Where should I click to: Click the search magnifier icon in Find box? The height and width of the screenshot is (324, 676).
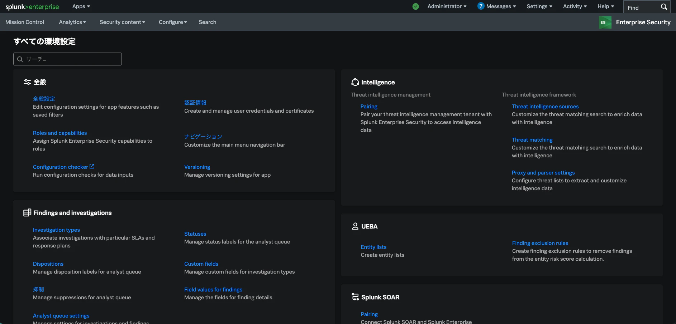click(664, 7)
